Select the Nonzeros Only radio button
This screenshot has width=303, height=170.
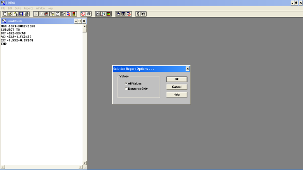[126, 89]
